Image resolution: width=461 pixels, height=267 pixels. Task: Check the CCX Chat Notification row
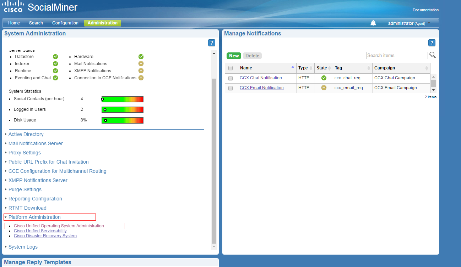[230, 78]
